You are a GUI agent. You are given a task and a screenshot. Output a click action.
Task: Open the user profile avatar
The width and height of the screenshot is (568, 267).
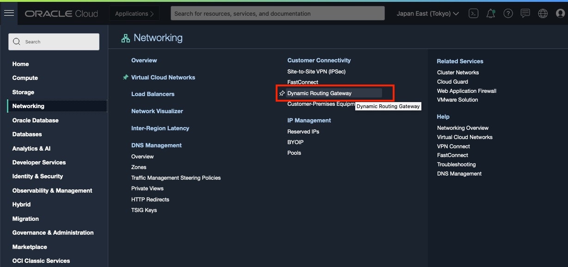[560, 14]
